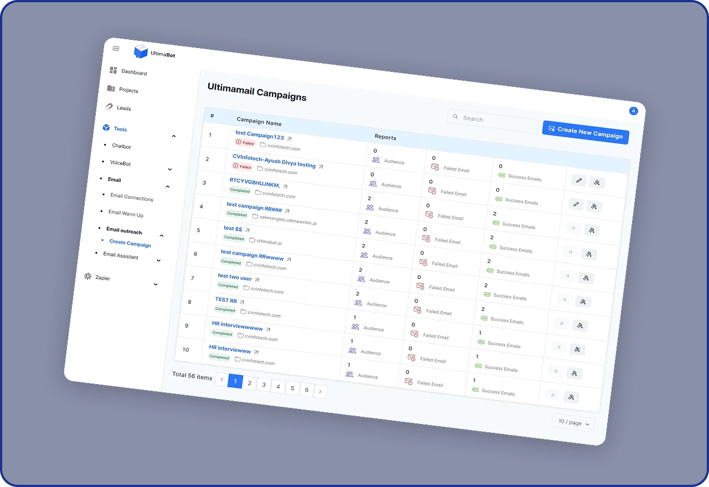Open Email Connections in sidebar
The height and width of the screenshot is (487, 709).
131,197
